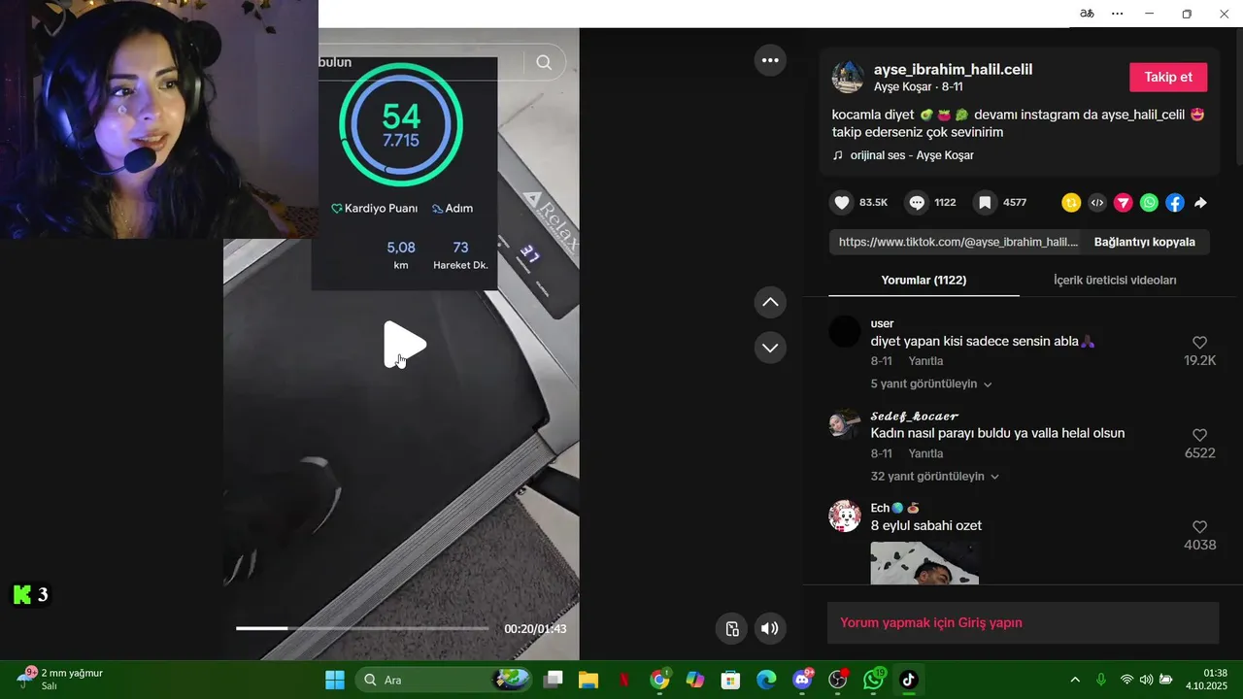Viewport: 1243px width, 699px height.
Task: Open the video three-dot more menu
Action: (770, 60)
